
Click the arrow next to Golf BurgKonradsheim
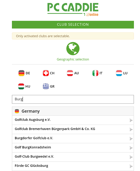(x=131, y=148)
